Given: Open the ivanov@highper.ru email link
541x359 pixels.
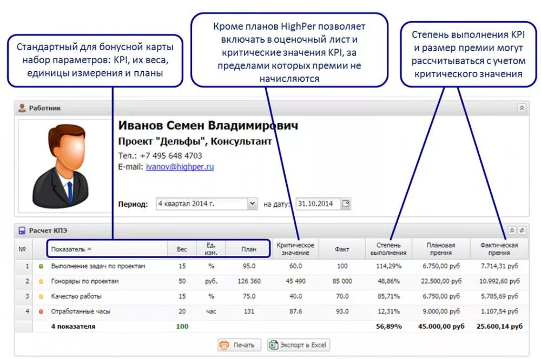Looking at the screenshot, I should [x=180, y=167].
